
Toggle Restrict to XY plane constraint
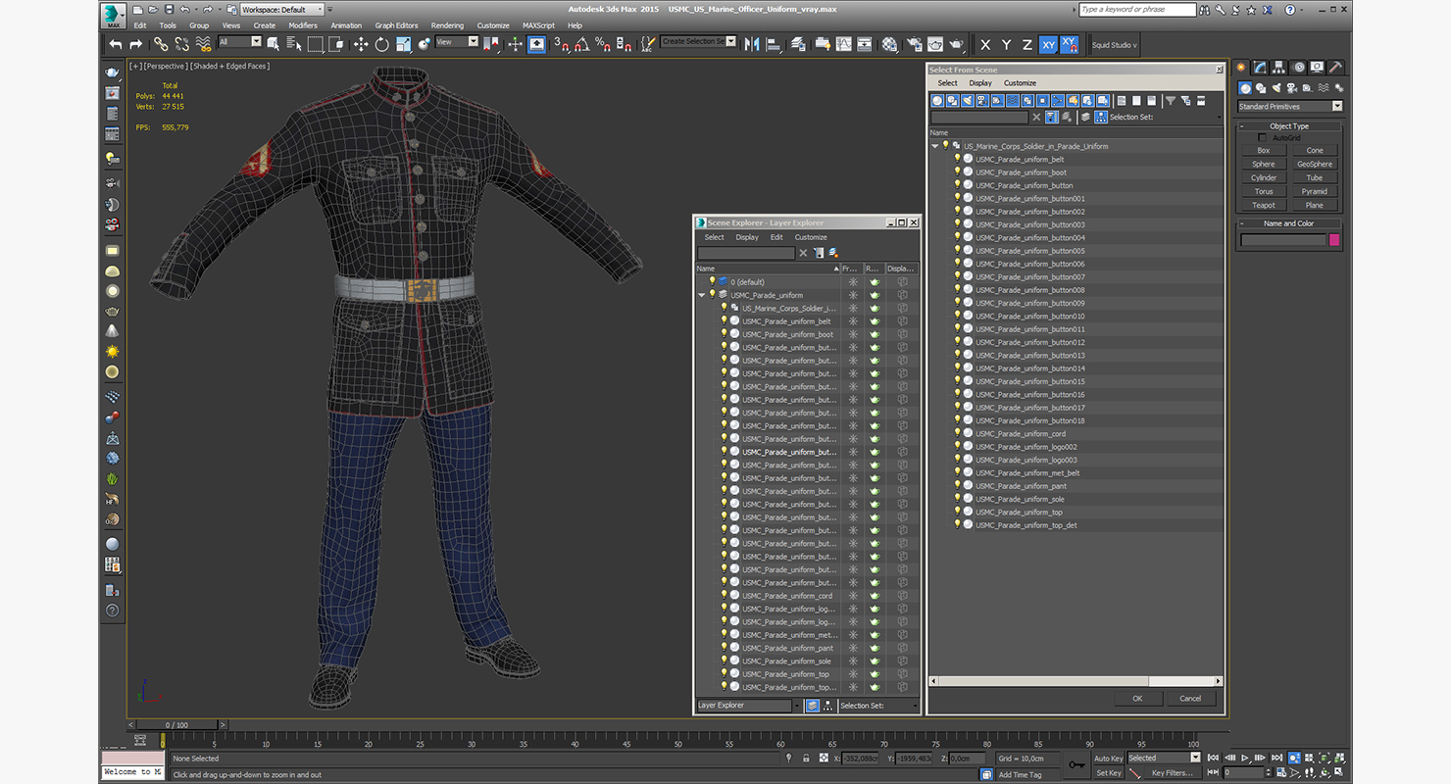(x=1048, y=45)
